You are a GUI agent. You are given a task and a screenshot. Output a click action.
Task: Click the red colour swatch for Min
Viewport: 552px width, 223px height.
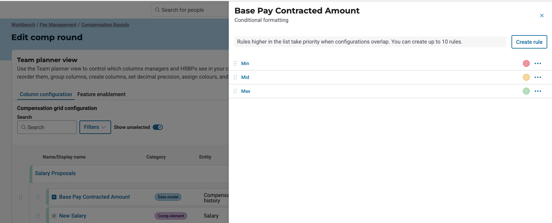[526, 63]
